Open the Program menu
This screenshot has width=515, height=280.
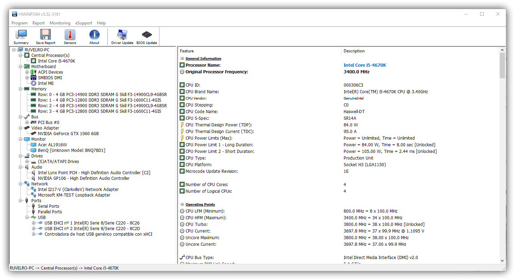click(20, 23)
